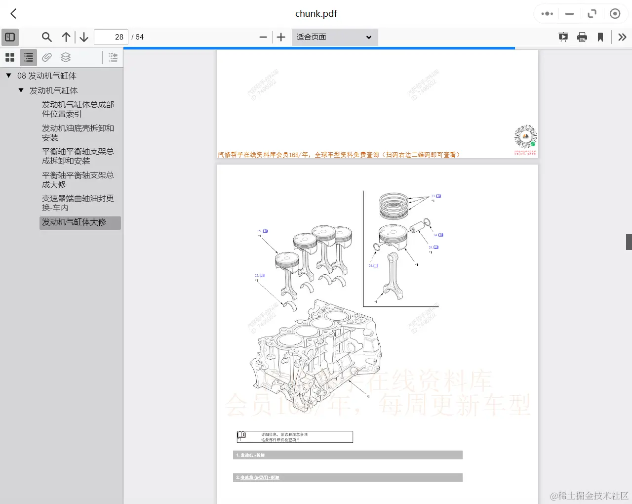Open the search tool
632x504 pixels.
(47, 37)
